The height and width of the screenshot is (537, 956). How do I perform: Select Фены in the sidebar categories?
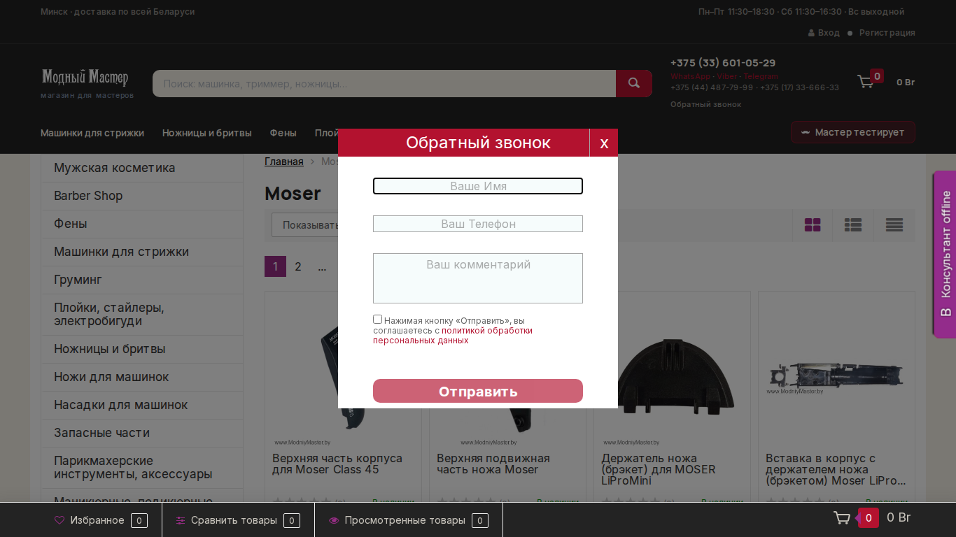[x=142, y=224]
